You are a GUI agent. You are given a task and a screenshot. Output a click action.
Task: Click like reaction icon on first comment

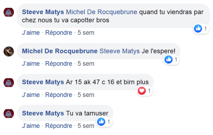(198, 29)
